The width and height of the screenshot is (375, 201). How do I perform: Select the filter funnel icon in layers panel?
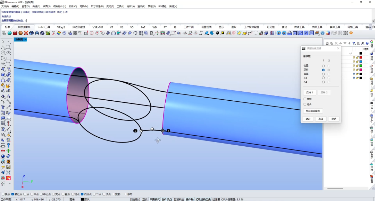click(x=354, y=43)
